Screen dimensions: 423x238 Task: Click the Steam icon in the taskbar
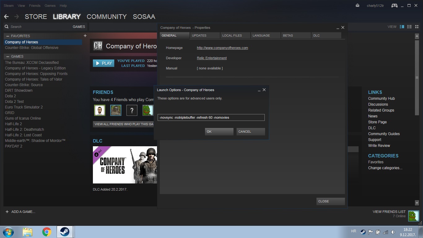[65, 232]
